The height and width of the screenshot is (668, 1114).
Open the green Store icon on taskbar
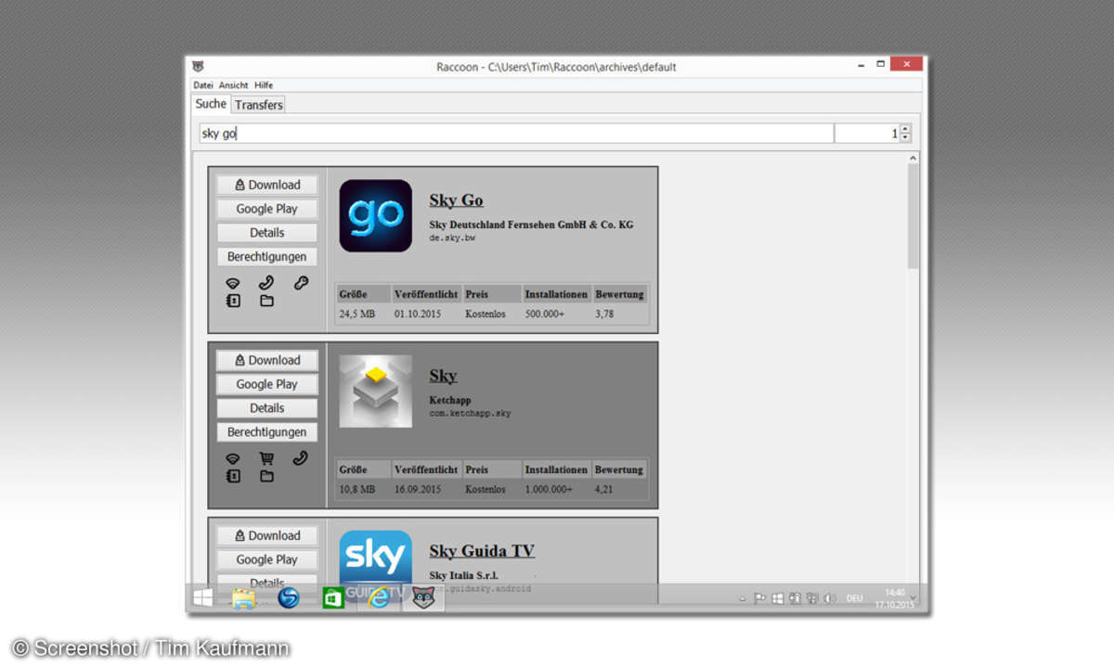click(332, 598)
